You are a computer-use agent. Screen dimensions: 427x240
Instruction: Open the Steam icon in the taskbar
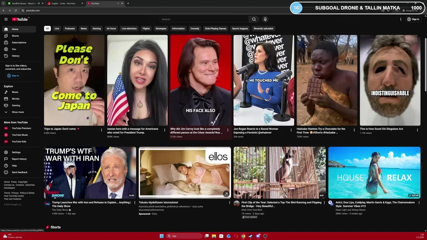pos(251,236)
